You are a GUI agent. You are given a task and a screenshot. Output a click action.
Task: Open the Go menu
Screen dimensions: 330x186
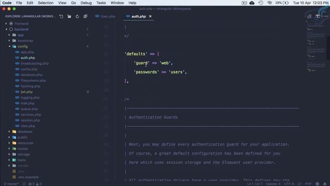pyautogui.click(x=73, y=3)
